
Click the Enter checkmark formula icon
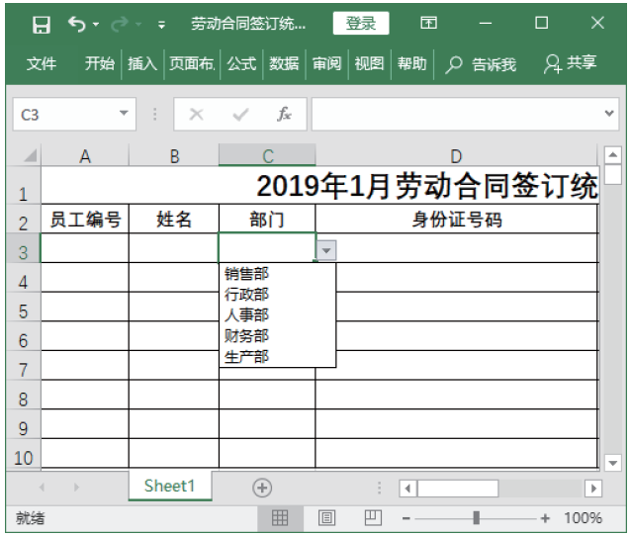[x=240, y=115]
